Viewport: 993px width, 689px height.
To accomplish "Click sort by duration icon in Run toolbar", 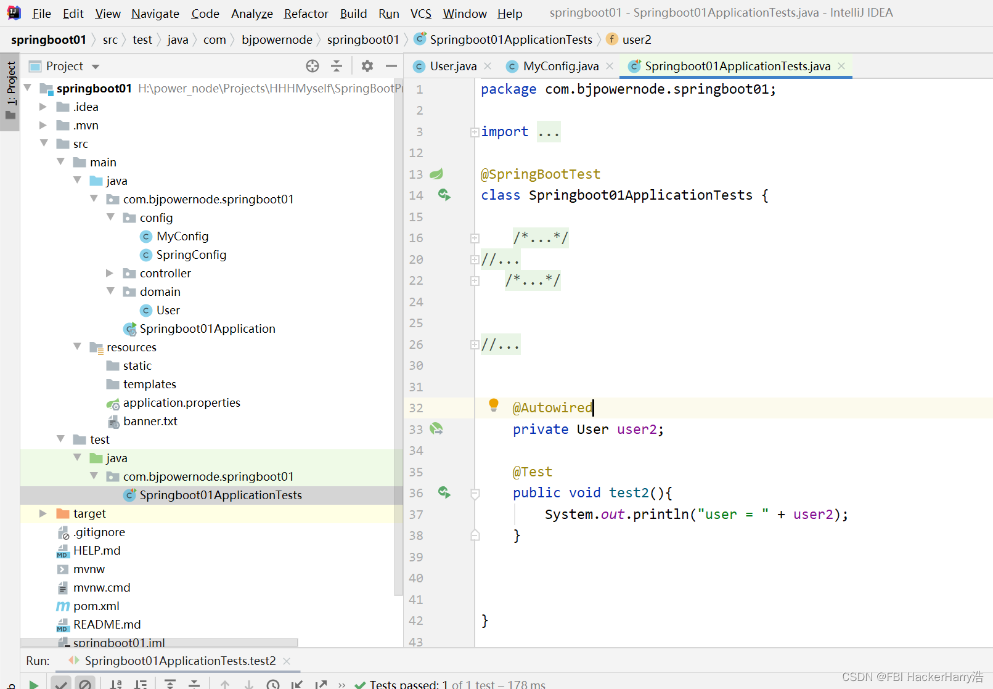I will coord(141,684).
